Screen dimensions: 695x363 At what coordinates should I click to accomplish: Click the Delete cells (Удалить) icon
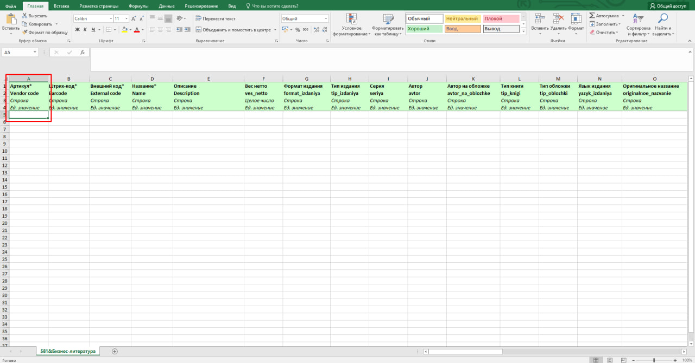[x=558, y=19]
